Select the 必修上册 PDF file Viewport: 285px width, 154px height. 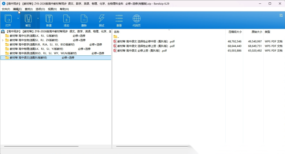pos(142,51)
